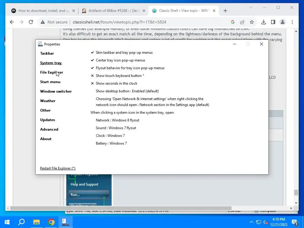Show hidden tray icons chevron
Screen dimensions: 304x228
pos(251,222)
